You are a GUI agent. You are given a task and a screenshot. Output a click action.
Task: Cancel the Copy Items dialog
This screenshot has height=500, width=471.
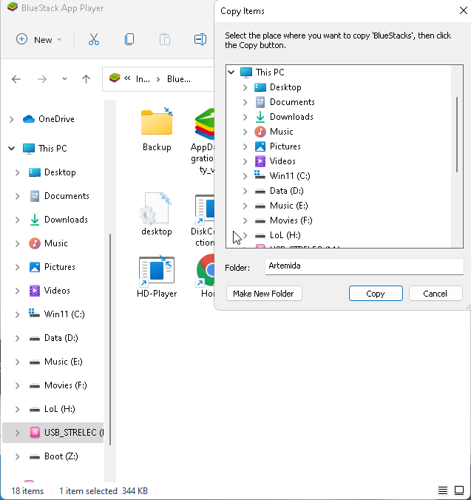click(x=436, y=294)
